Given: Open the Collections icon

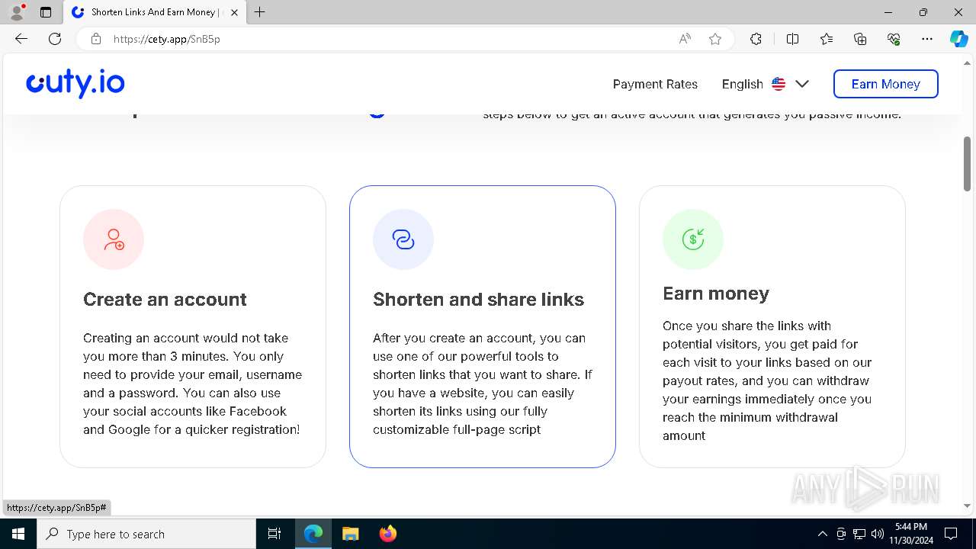Looking at the screenshot, I should point(860,39).
